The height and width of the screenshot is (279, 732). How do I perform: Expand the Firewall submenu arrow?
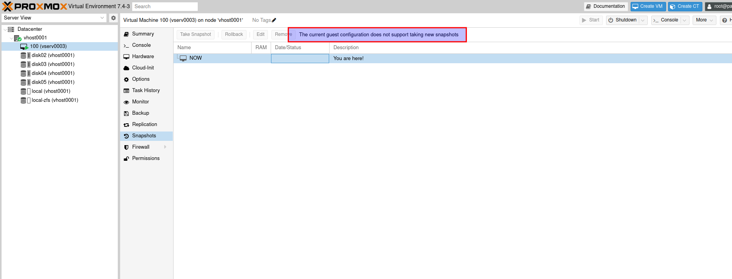[x=165, y=147]
